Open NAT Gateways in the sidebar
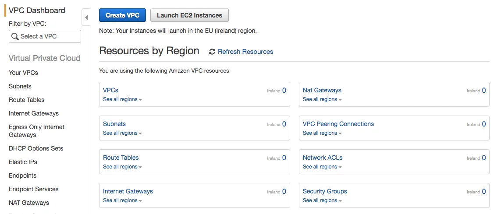494x214 pixels. pyautogui.click(x=29, y=203)
